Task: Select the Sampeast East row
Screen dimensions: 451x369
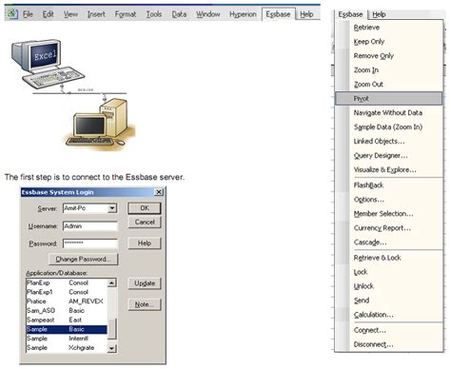Action: point(67,320)
